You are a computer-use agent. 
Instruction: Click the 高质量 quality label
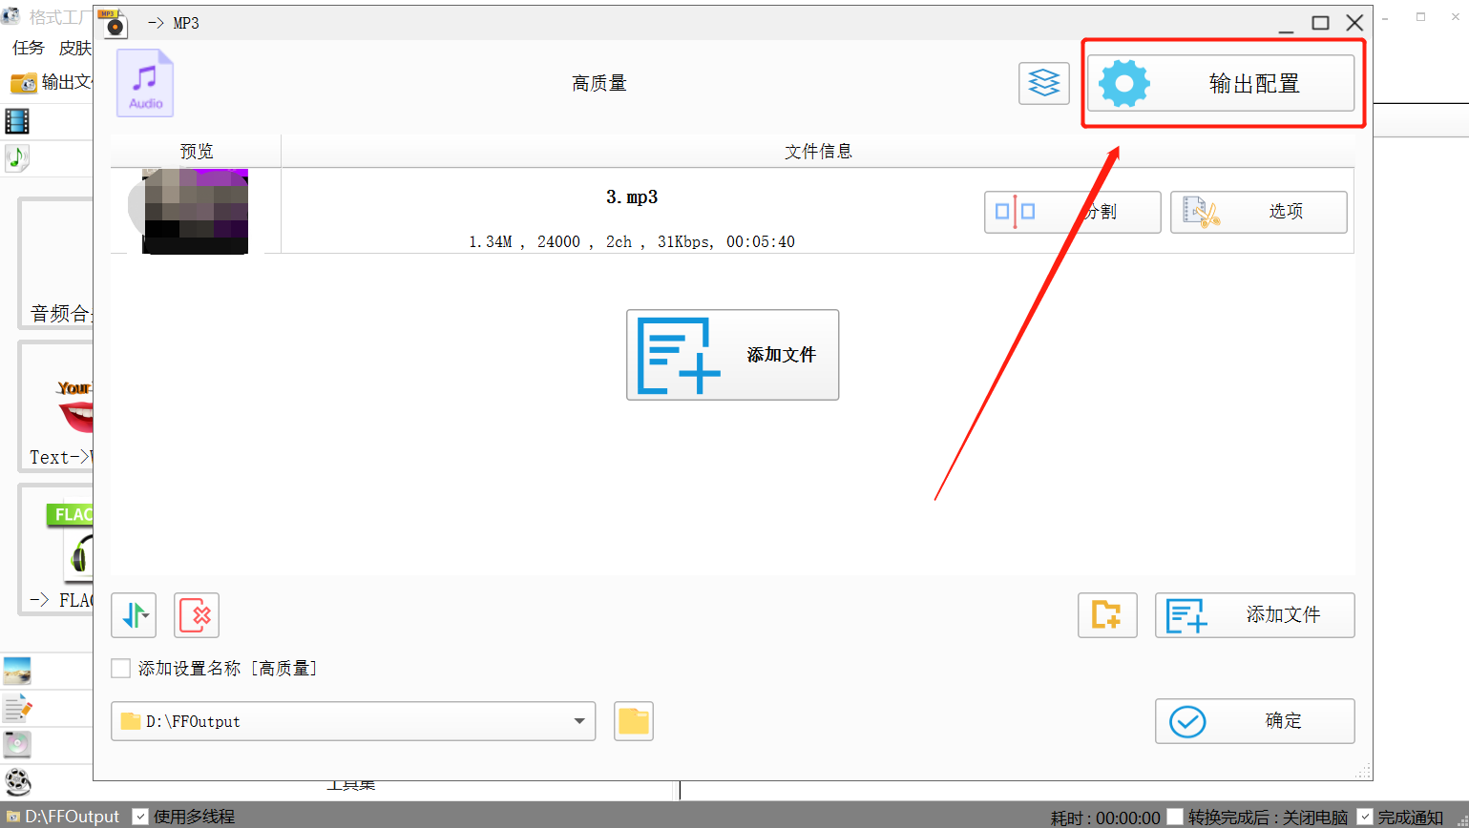(x=599, y=84)
